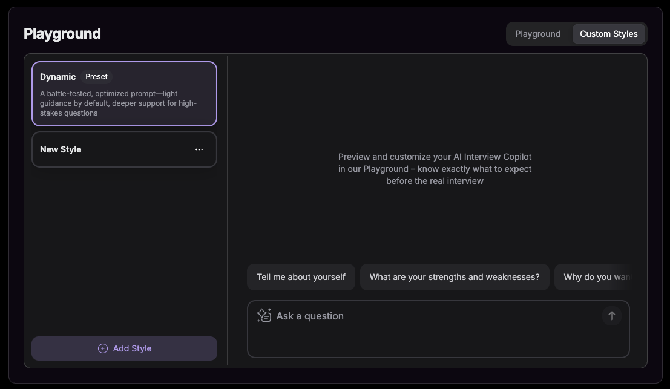
Task: Click the plus circle icon beside Add Style
Action: [x=103, y=348]
